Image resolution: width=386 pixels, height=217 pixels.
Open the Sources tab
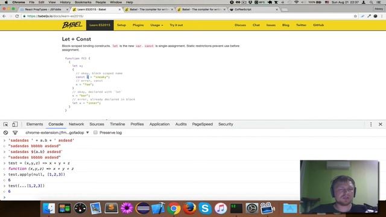tap(96, 124)
